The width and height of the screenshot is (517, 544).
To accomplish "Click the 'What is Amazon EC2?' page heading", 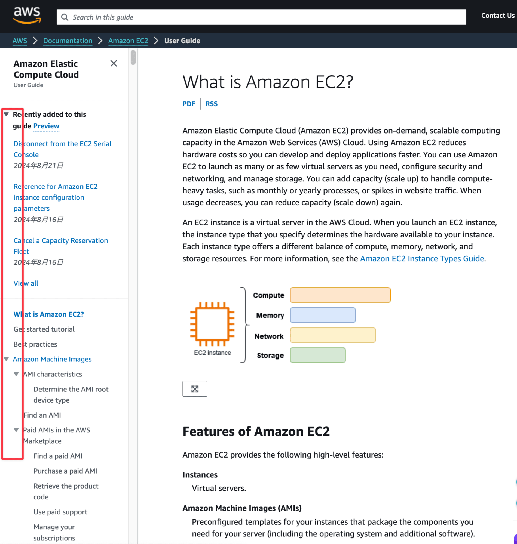I will (x=268, y=82).
